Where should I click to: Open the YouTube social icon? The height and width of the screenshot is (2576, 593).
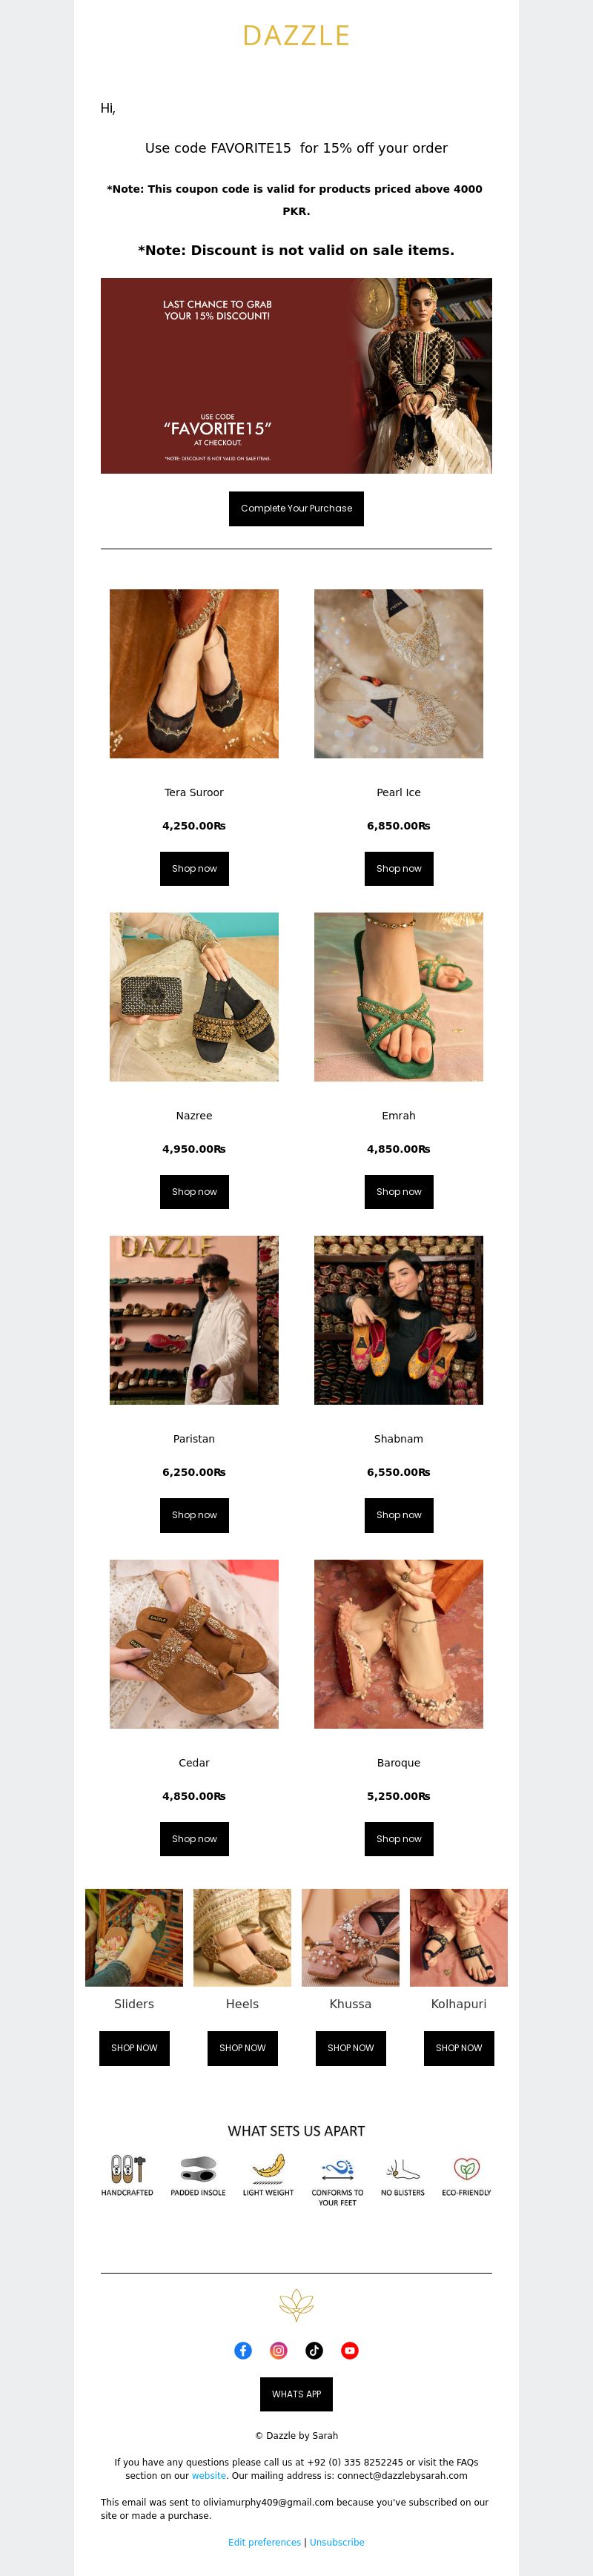point(350,2350)
